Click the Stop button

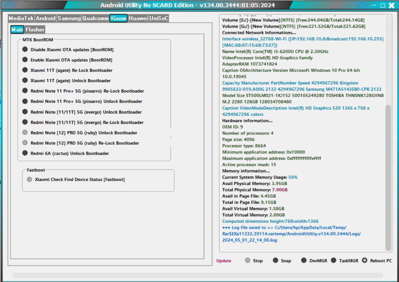(254, 261)
